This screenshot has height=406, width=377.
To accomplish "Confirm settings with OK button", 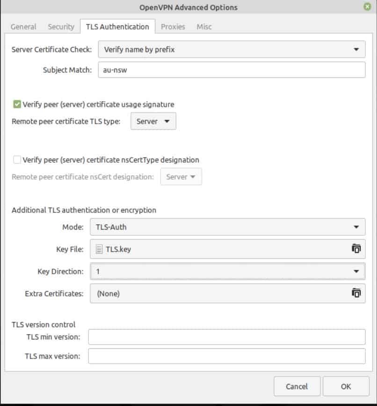I will click(x=346, y=387).
